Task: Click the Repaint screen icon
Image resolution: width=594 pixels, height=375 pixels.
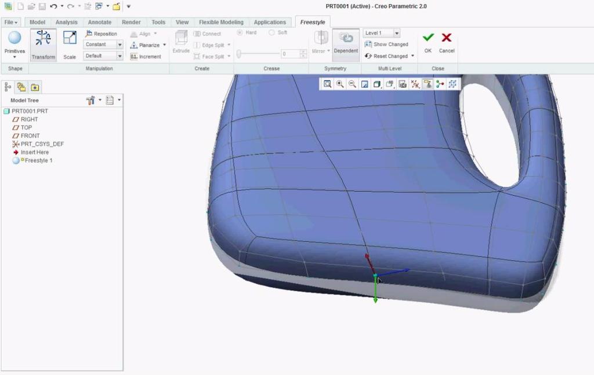Action: 364,84
